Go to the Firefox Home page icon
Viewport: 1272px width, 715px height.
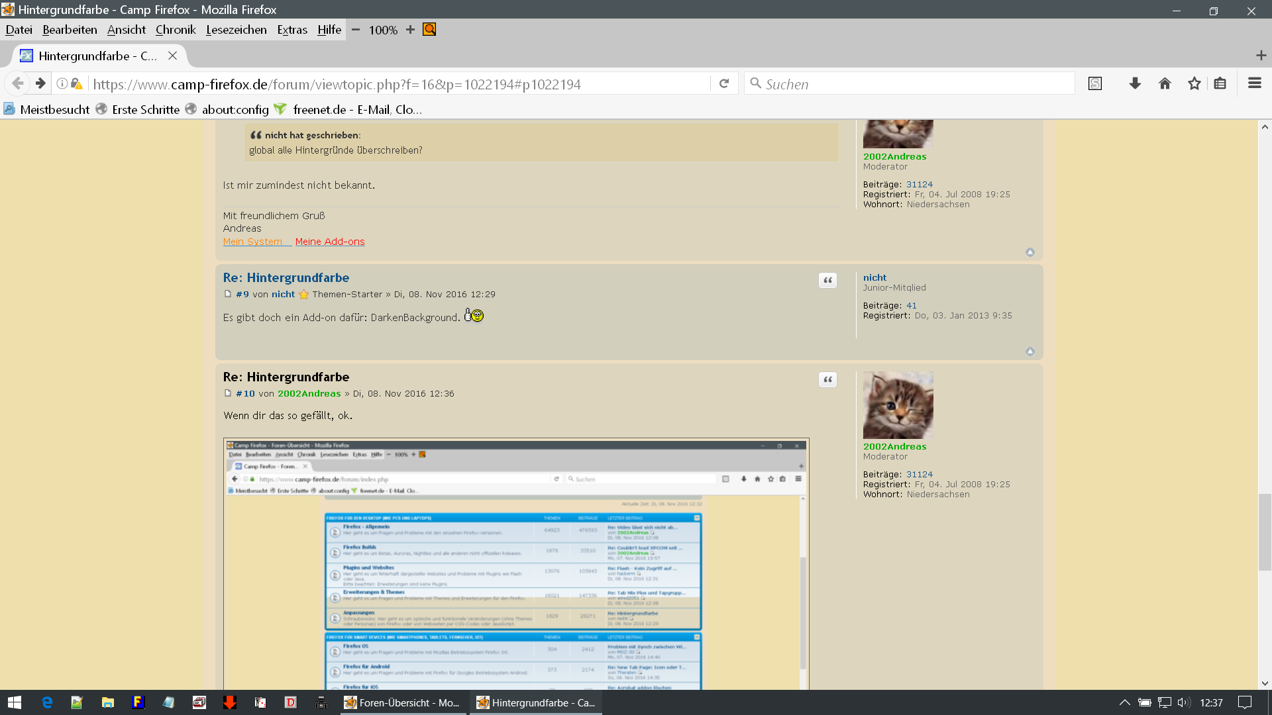pos(1165,83)
